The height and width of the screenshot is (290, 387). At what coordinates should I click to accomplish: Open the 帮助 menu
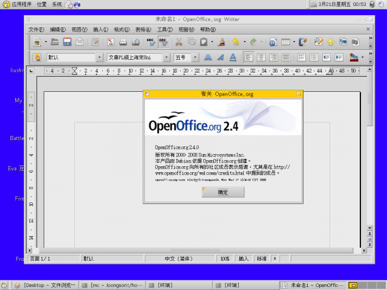(x=208, y=30)
